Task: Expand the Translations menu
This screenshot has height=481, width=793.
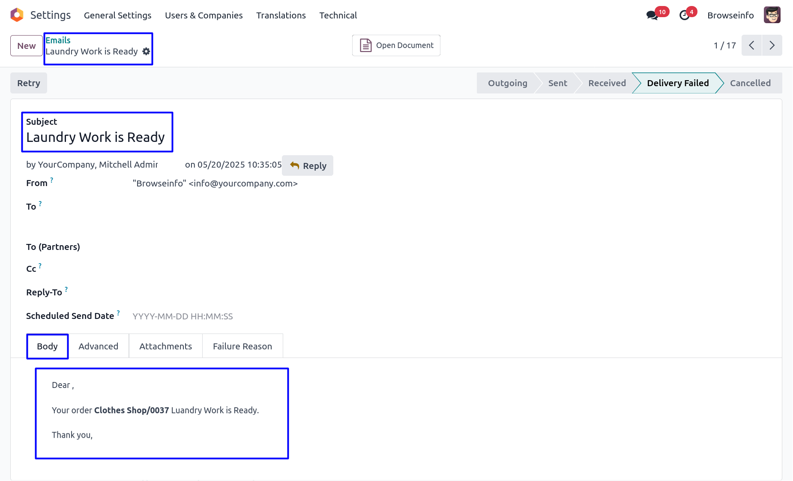Action: coord(281,15)
